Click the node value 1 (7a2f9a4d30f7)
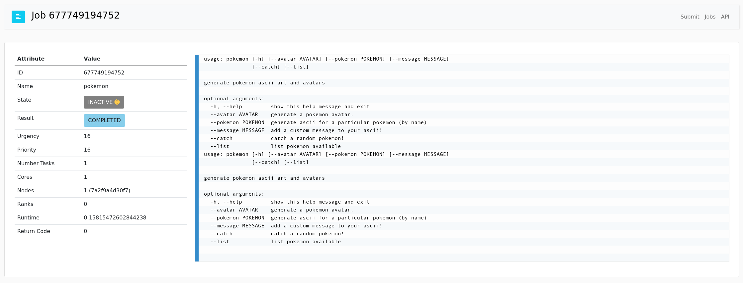This screenshot has width=743, height=283. (x=107, y=190)
